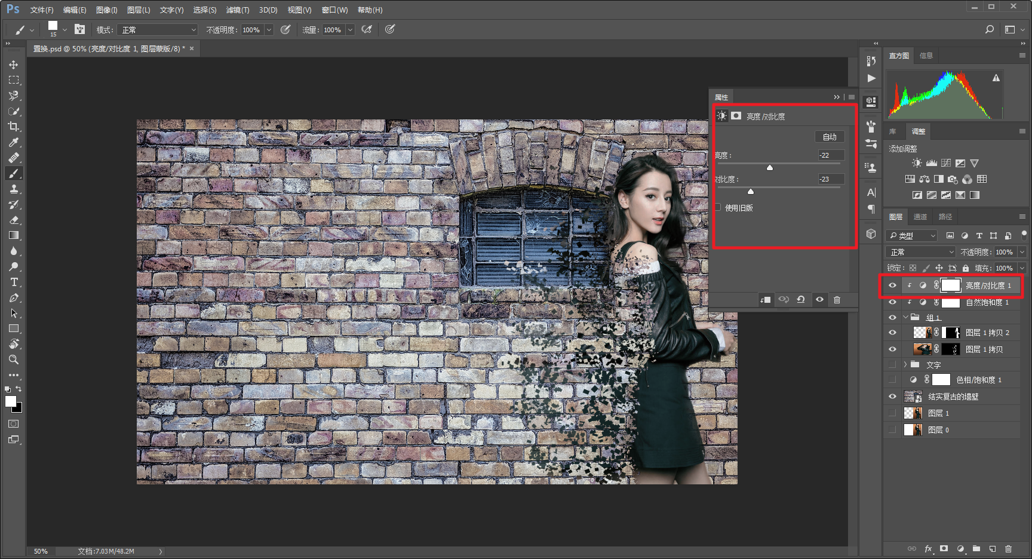The height and width of the screenshot is (559, 1032).
Task: Open the Character panel icon
Action: coord(871,192)
